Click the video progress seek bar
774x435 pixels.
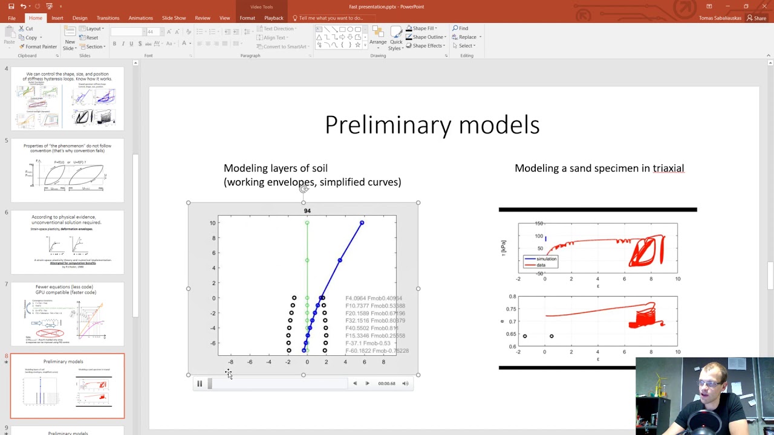(x=278, y=384)
